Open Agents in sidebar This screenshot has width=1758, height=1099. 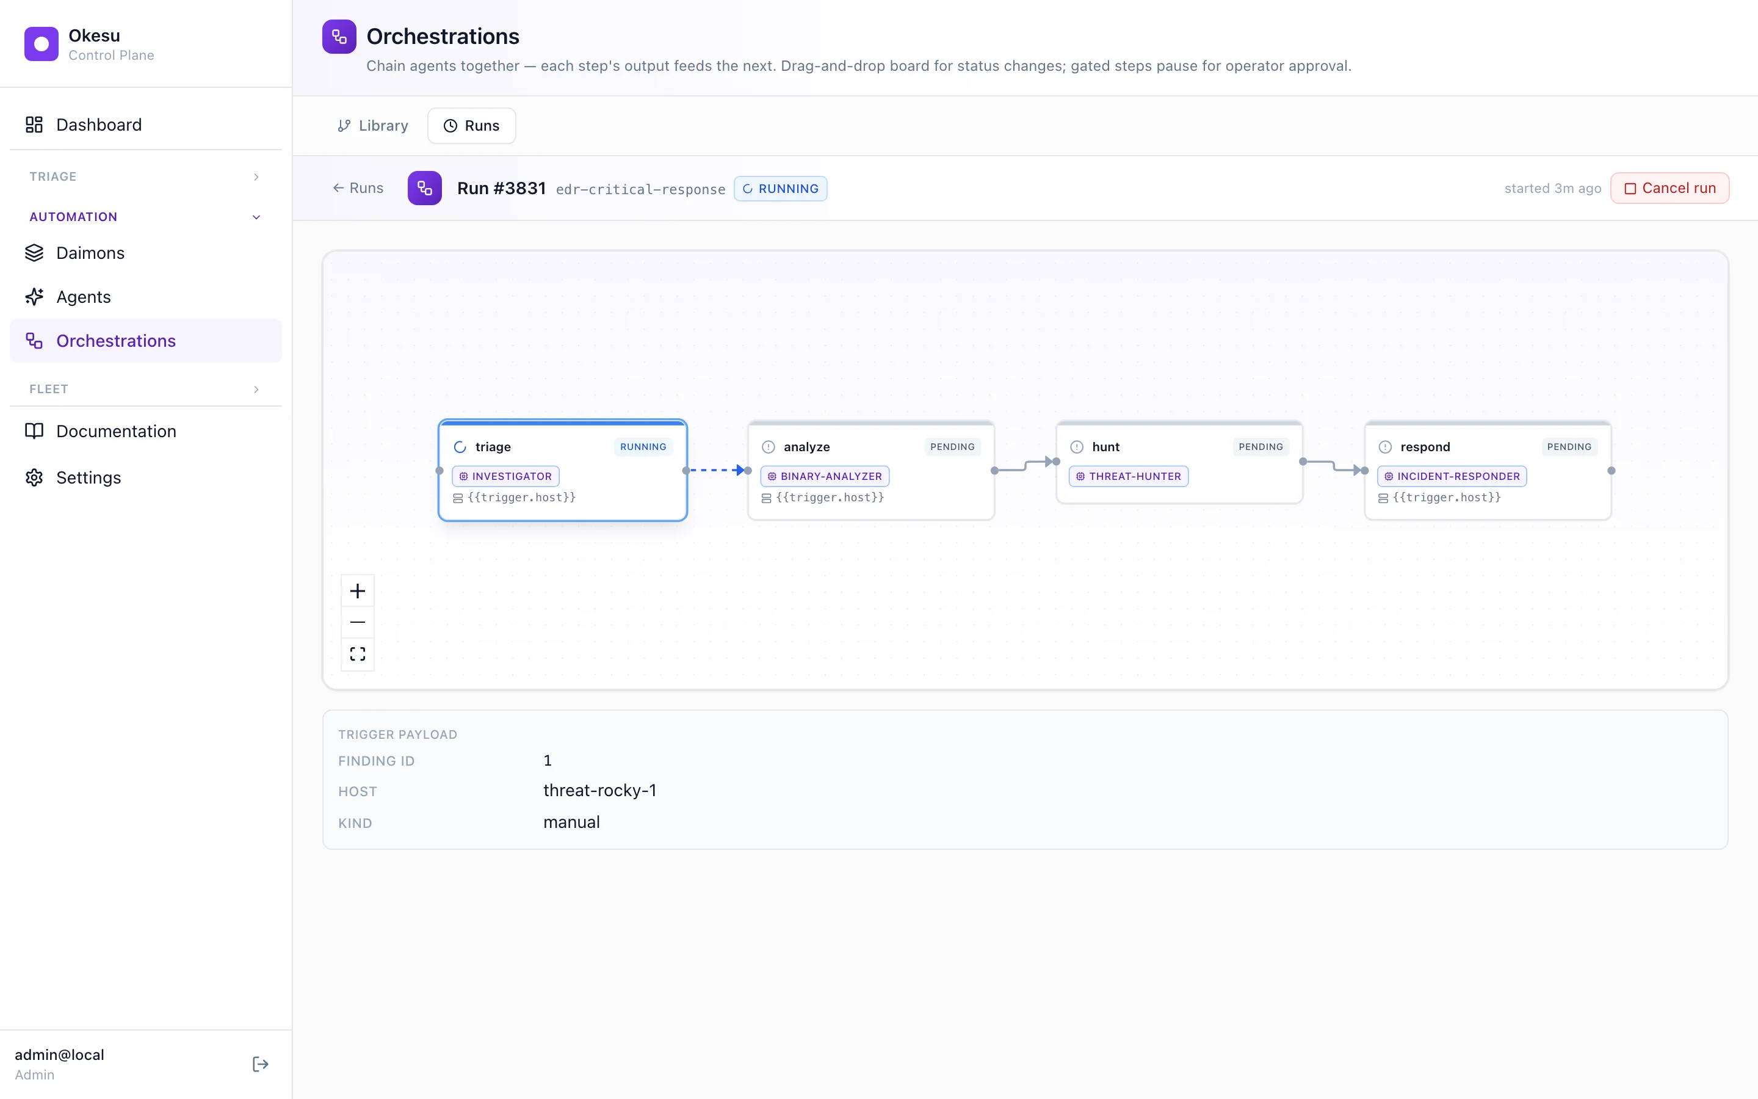click(145, 297)
